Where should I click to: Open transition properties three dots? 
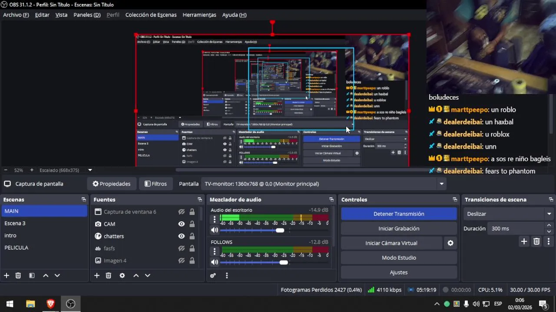[549, 242]
